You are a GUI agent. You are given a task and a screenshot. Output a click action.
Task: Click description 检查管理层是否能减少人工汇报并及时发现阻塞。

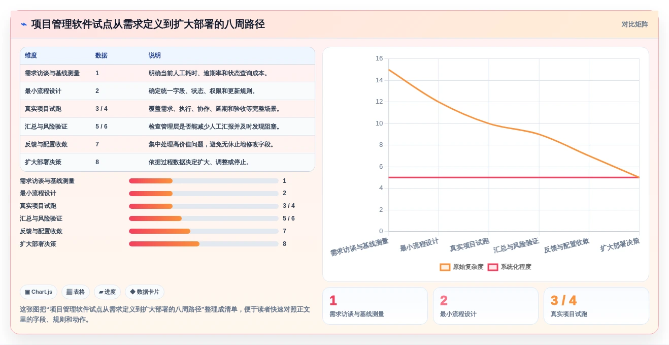pos(216,127)
